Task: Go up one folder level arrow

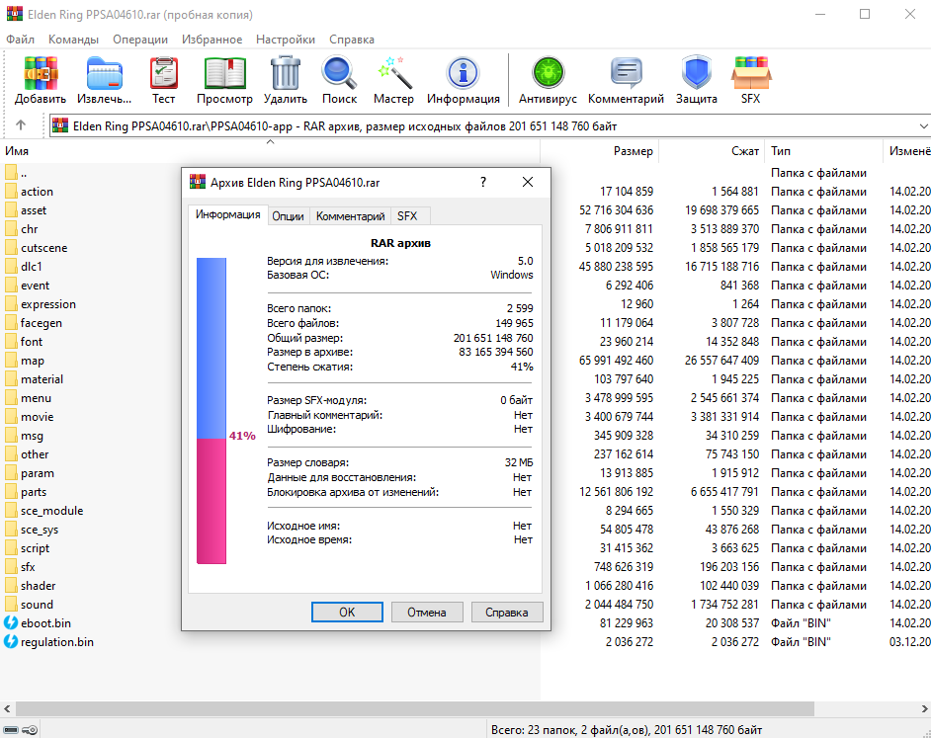Action: [21, 126]
